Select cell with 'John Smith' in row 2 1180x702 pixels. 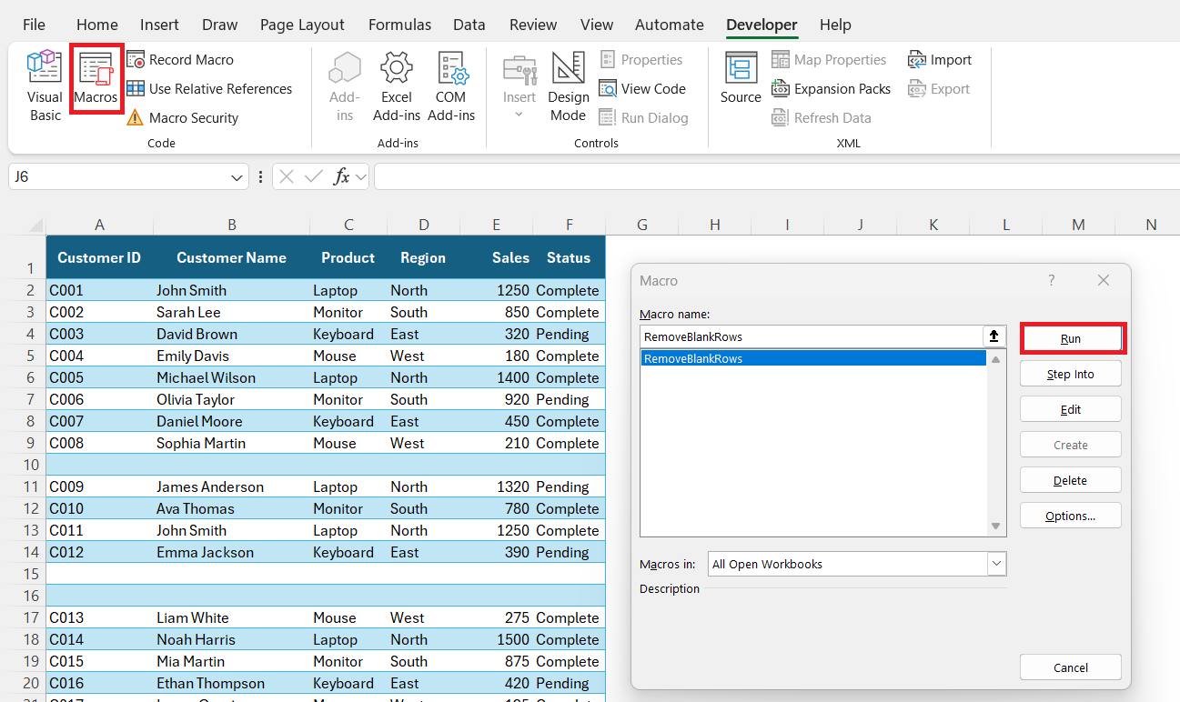click(231, 290)
